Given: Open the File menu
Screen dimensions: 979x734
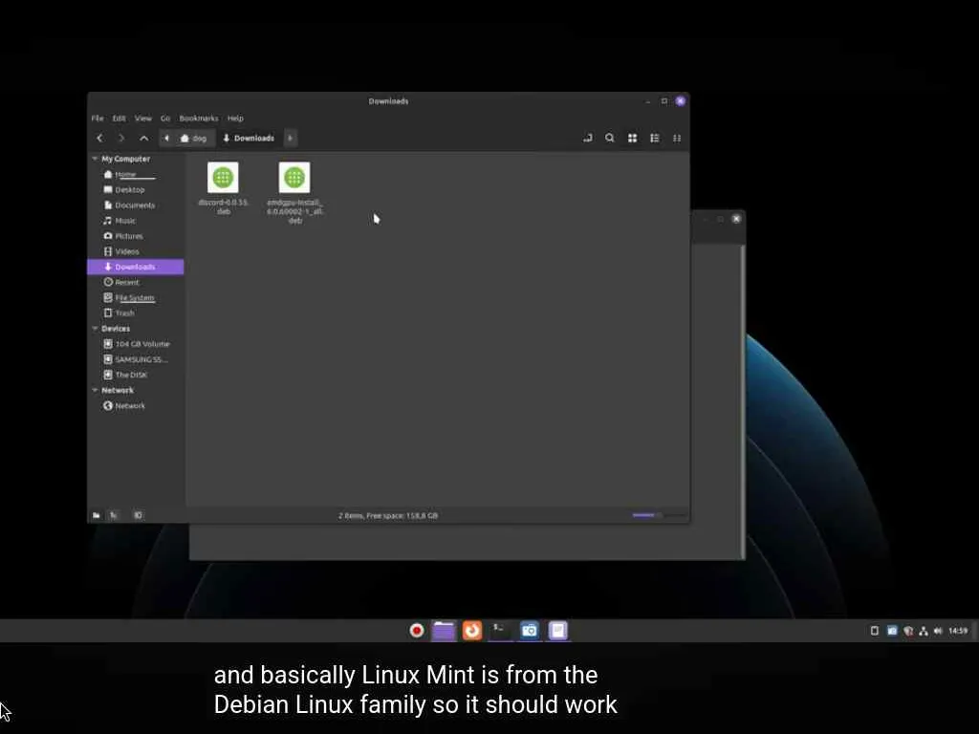Looking at the screenshot, I should pyautogui.click(x=98, y=118).
